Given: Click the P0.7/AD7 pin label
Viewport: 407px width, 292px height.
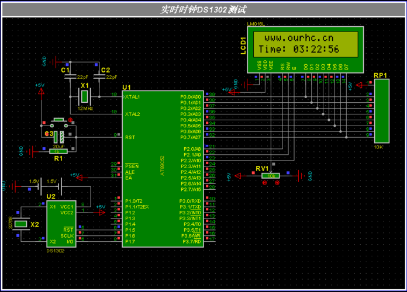Looking at the screenshot, I should pyautogui.click(x=191, y=137).
